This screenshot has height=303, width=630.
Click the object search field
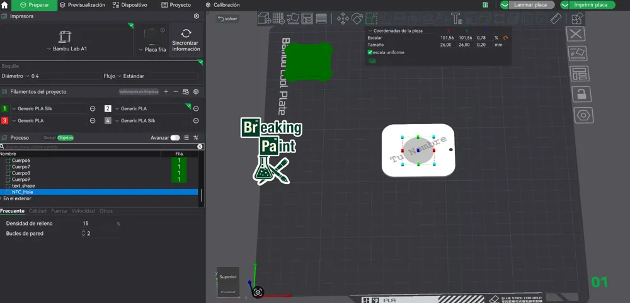point(100,147)
